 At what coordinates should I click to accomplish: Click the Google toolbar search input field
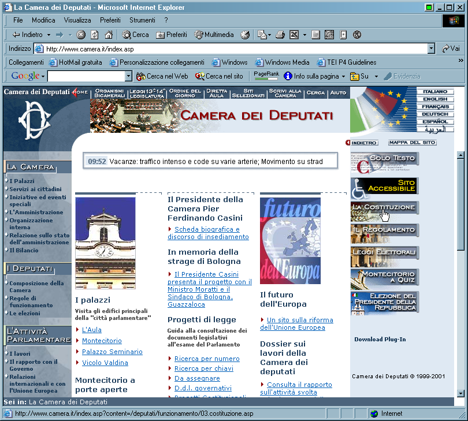tap(86, 76)
